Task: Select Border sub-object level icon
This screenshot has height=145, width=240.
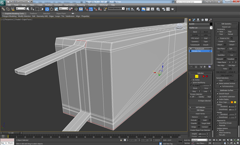Action: (200, 76)
